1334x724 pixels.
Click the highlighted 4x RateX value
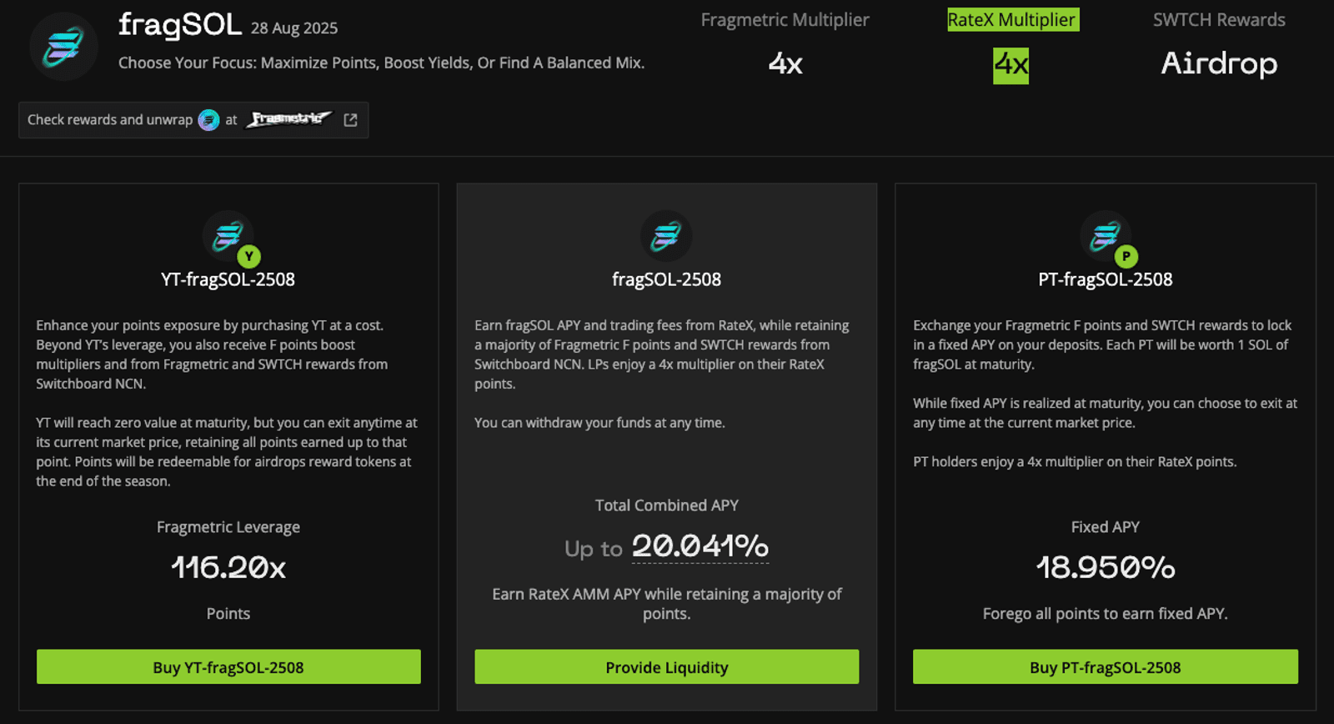pos(1011,65)
